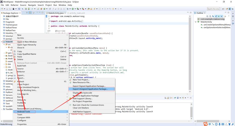Click the Open Console icon
Image resolution: width=235 pixels, height=126 pixels.
coord(183,98)
